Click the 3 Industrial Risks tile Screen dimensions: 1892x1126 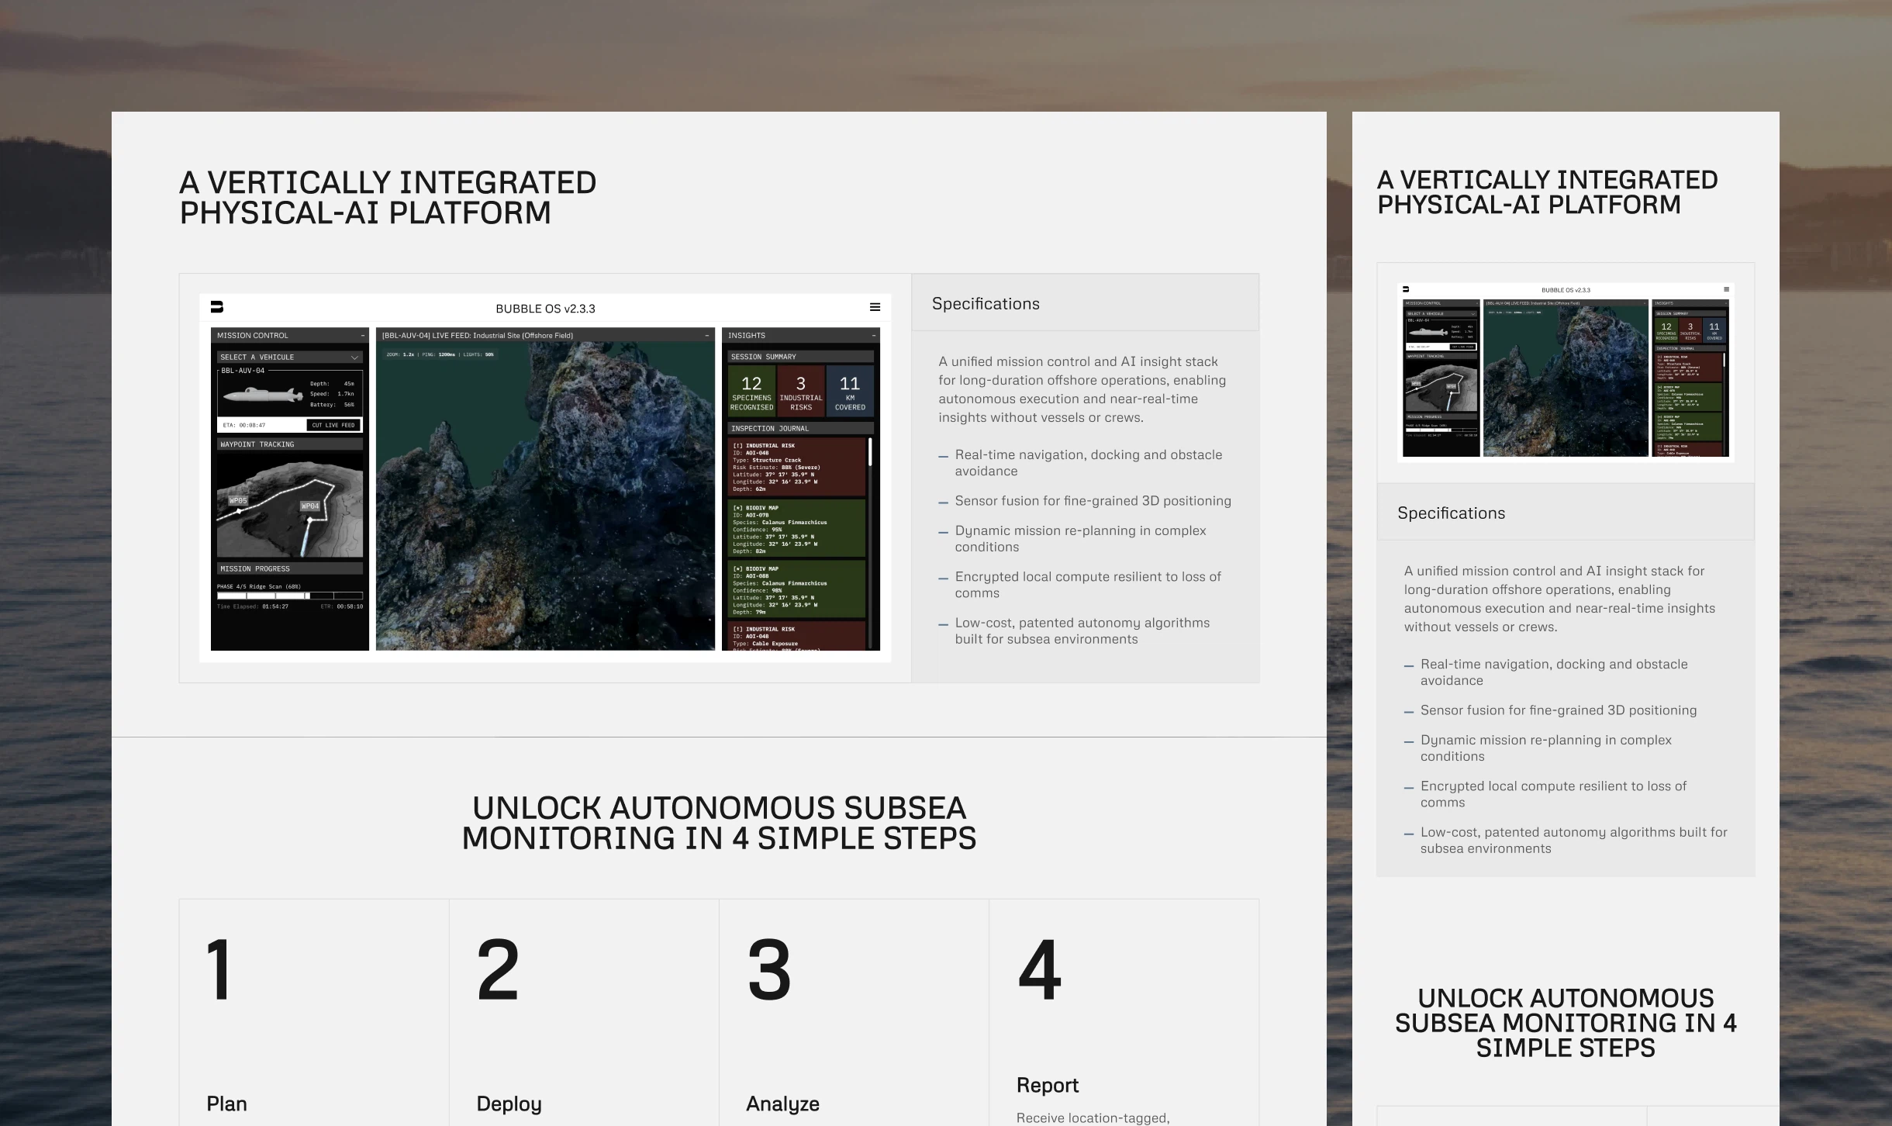click(801, 392)
